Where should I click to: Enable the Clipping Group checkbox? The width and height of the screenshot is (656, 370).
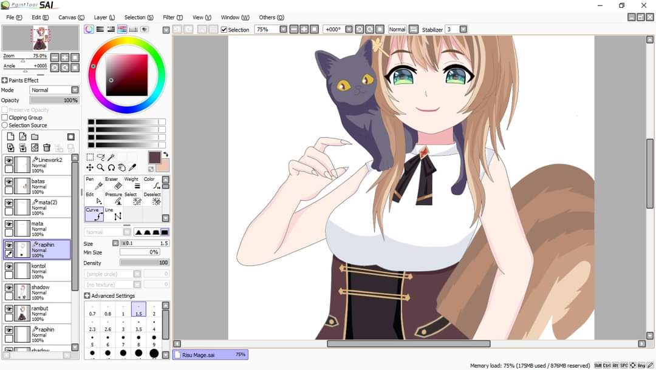(5, 117)
